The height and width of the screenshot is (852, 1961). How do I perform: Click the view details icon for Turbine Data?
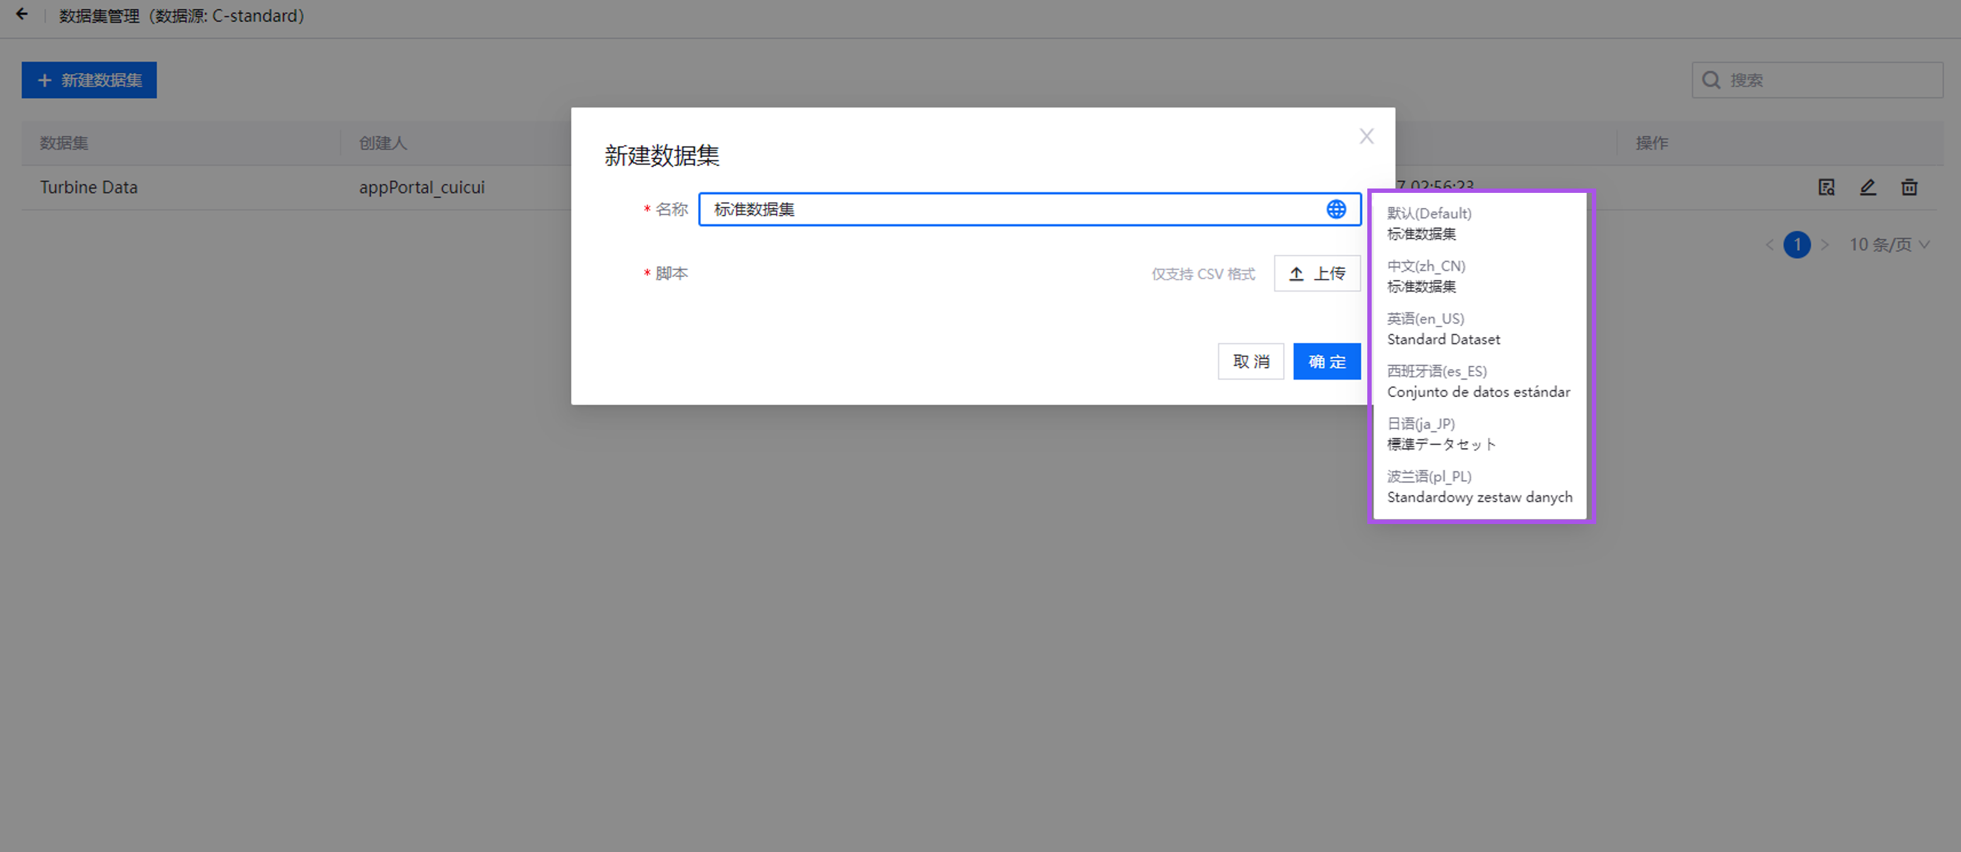point(1826,187)
